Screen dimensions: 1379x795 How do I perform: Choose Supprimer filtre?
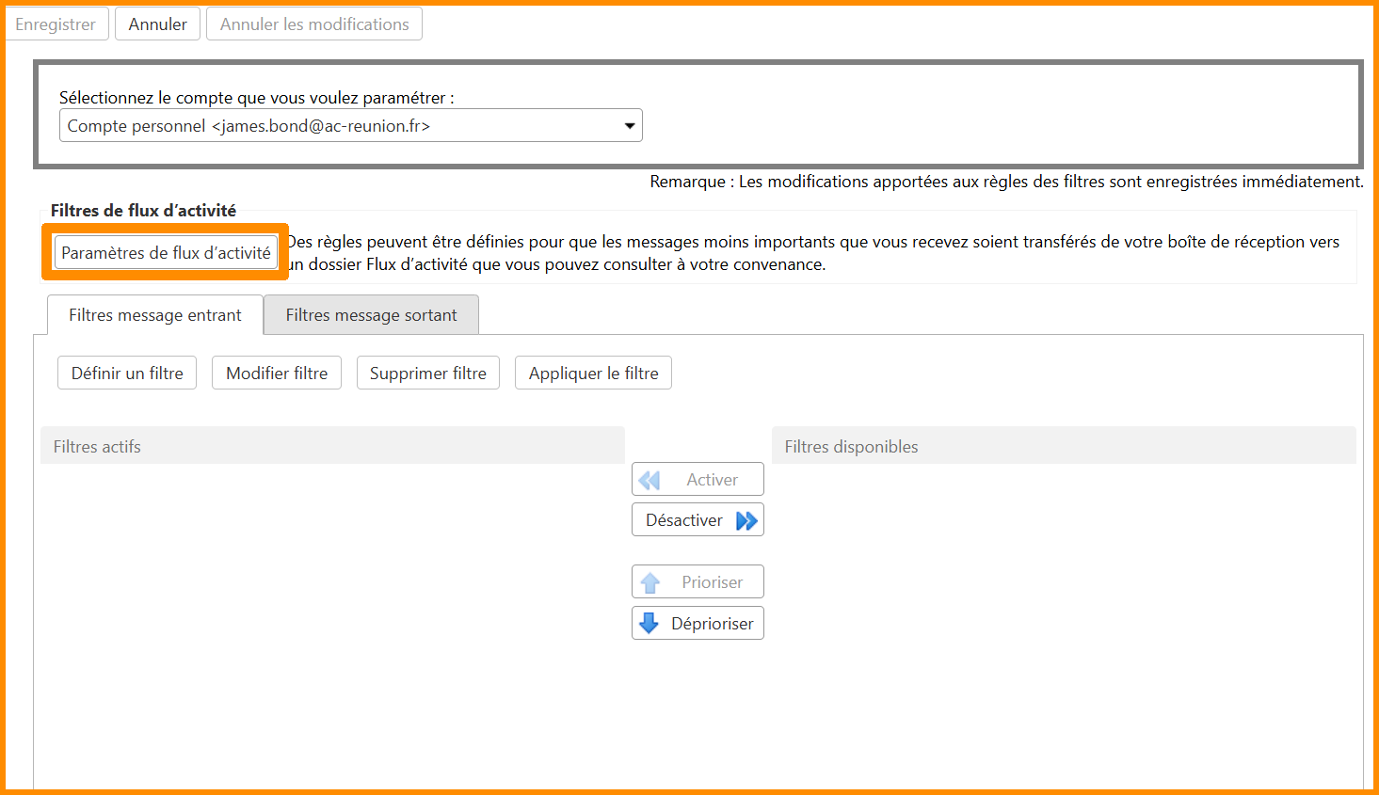(x=427, y=374)
